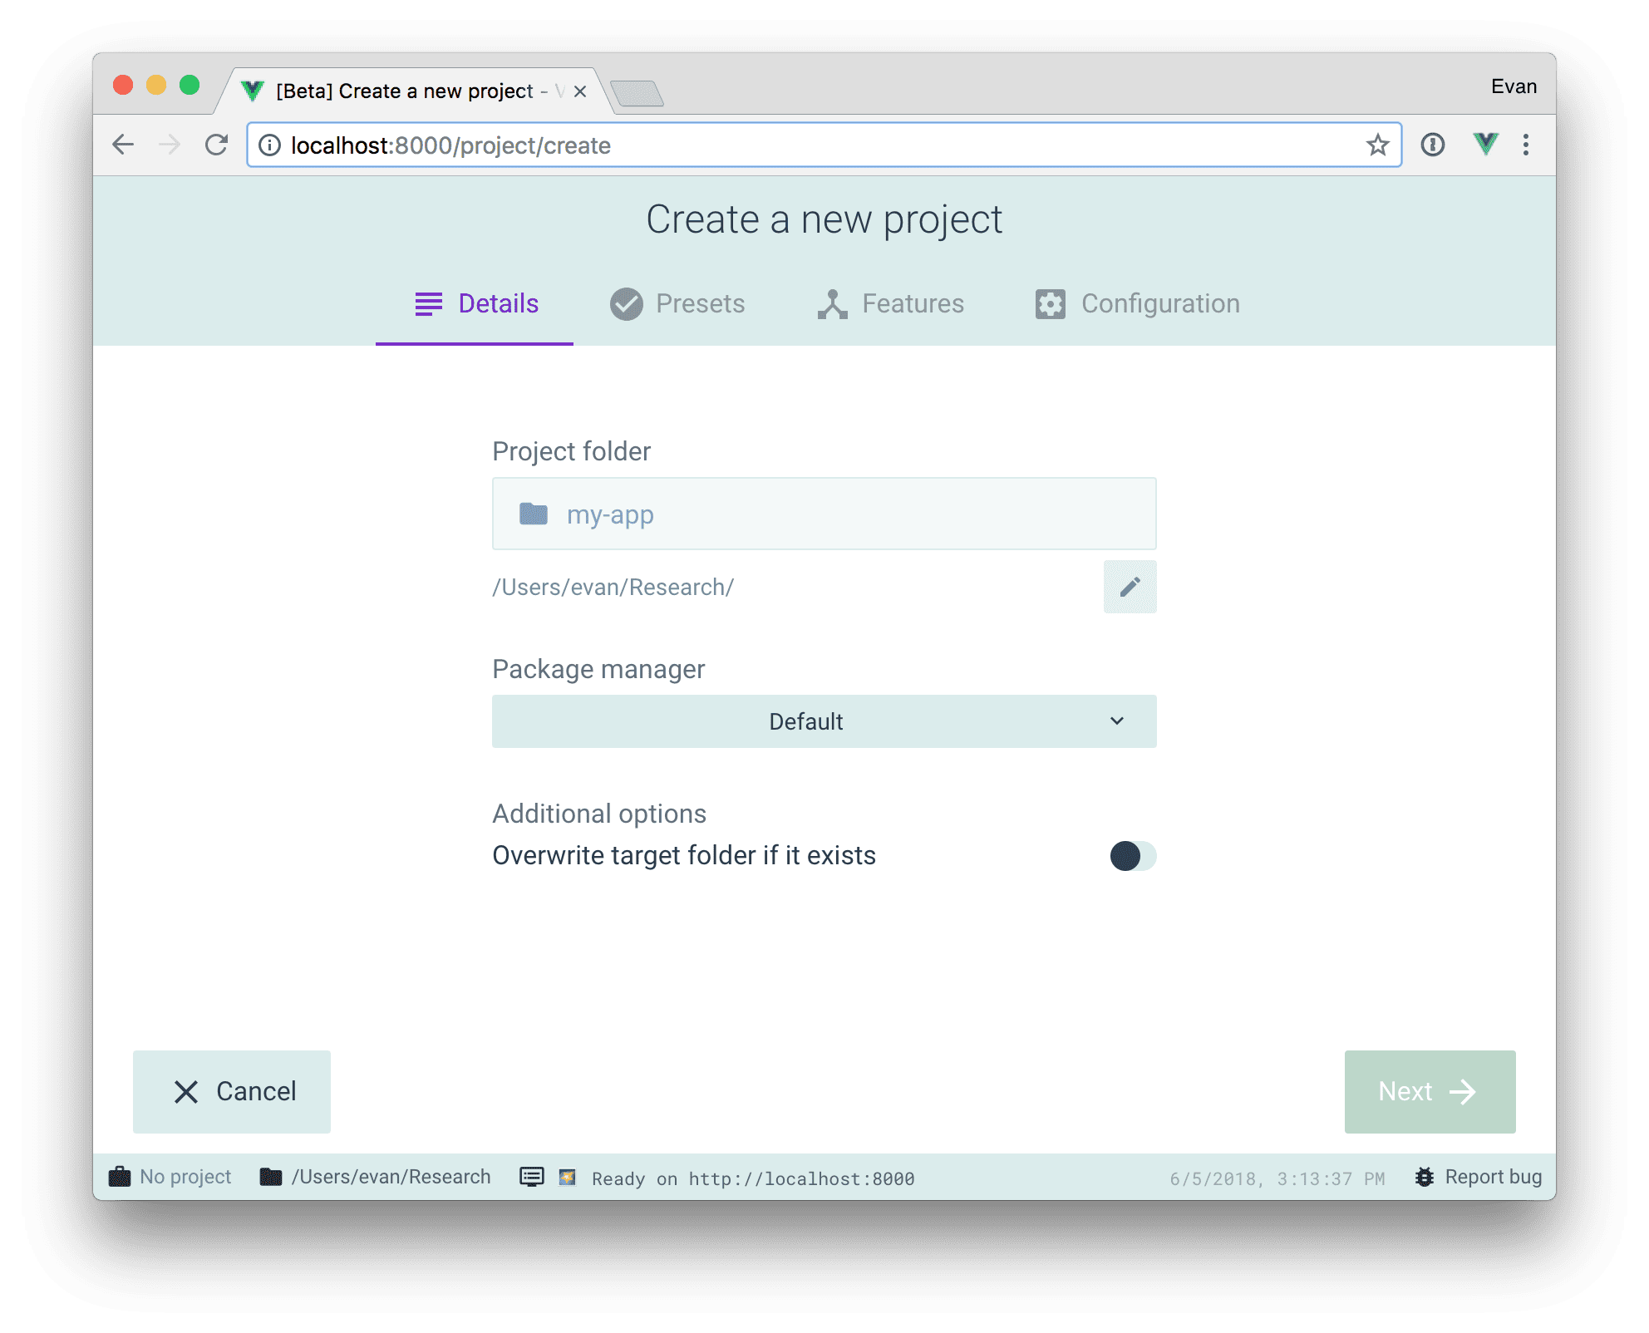Viewport: 1649px width, 1333px height.
Task: Toggle overwrite target folder switch
Action: click(1130, 854)
